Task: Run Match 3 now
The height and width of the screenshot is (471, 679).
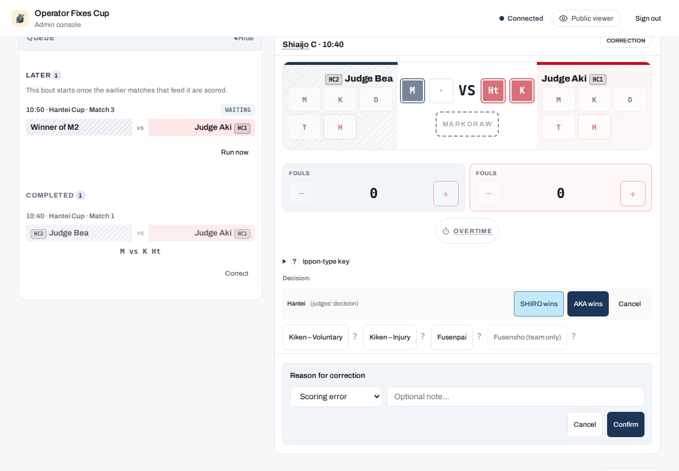Action: coord(235,152)
